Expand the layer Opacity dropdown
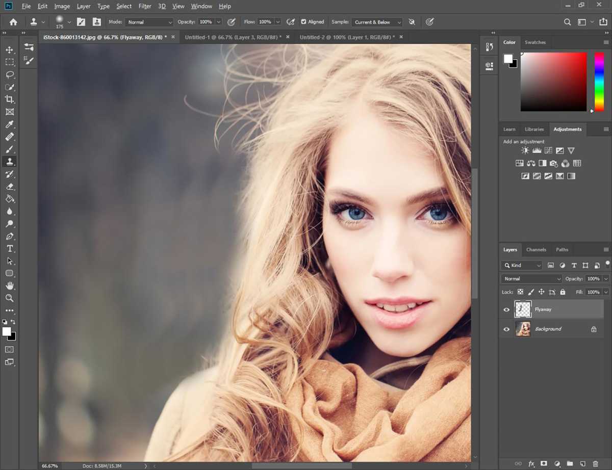The height and width of the screenshot is (470, 612). pyautogui.click(x=605, y=279)
